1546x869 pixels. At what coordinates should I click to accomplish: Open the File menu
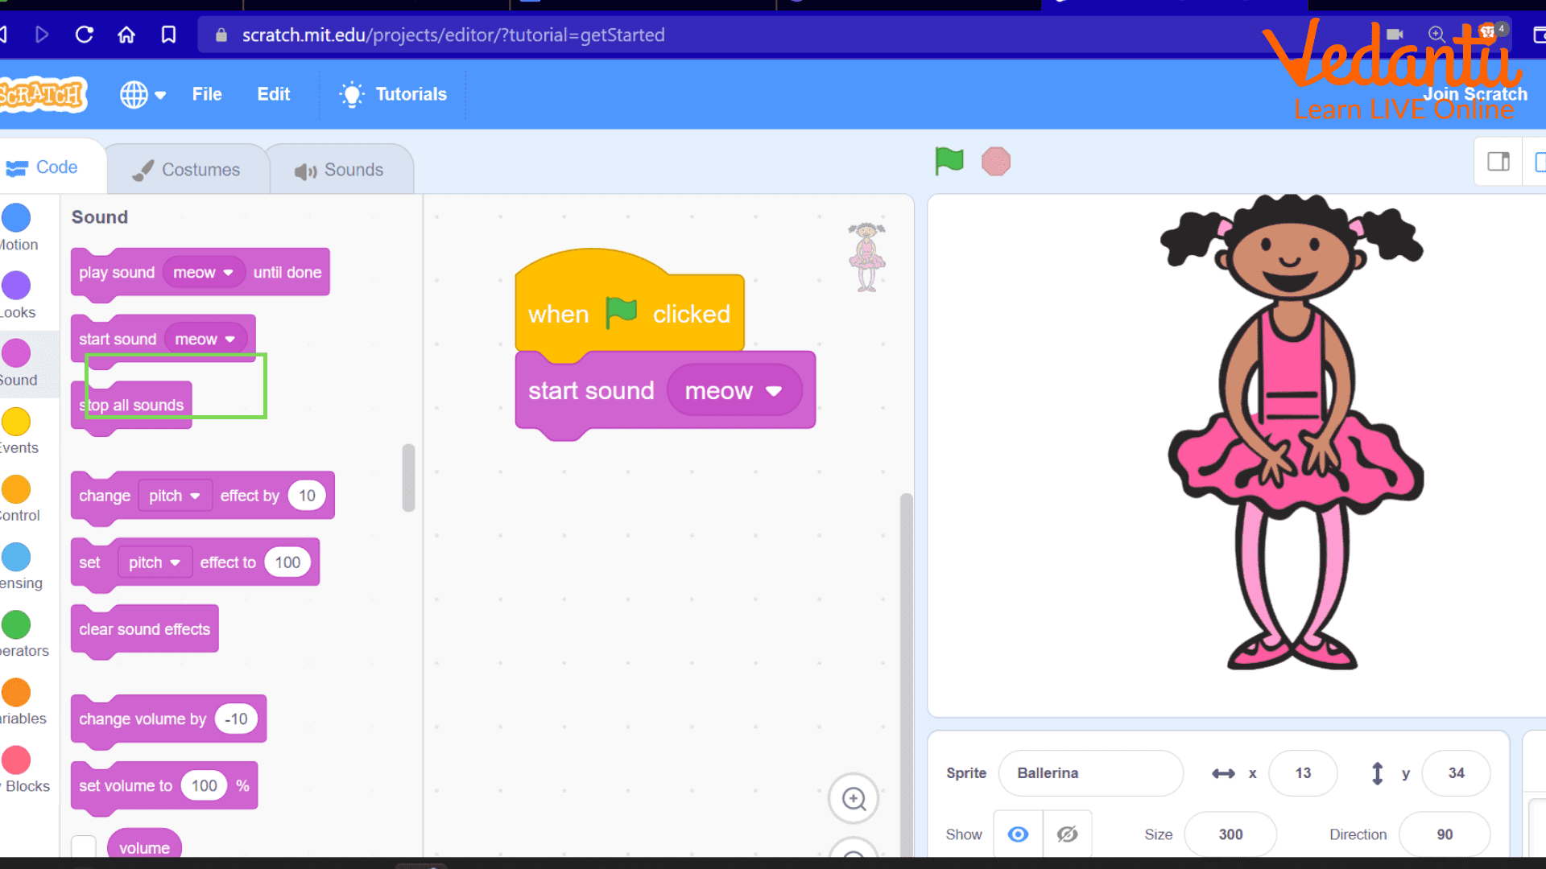click(206, 93)
